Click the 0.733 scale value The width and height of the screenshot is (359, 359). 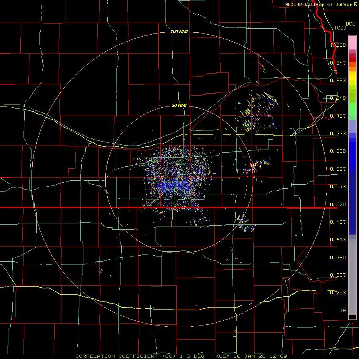(338, 134)
